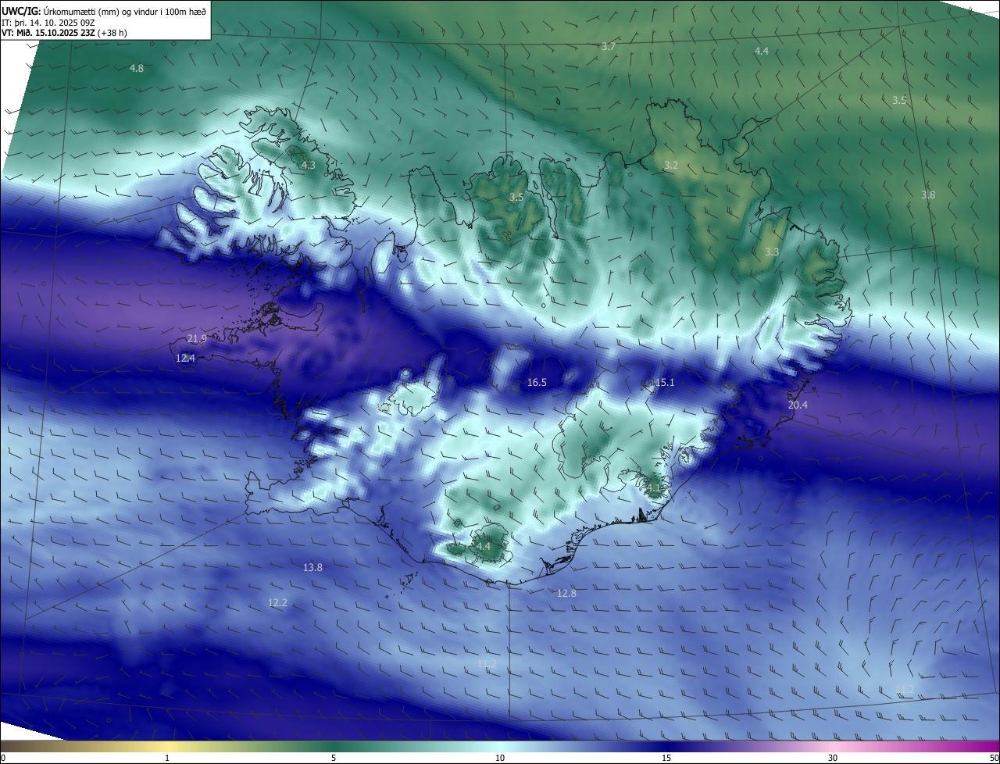The height and width of the screenshot is (764, 1000).
Task: Click the color scale tick label 5
Action: pos(334,758)
